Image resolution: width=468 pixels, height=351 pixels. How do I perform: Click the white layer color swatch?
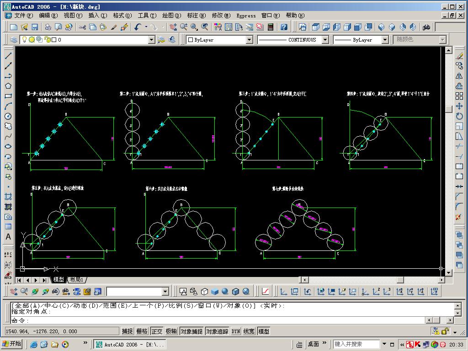point(54,40)
